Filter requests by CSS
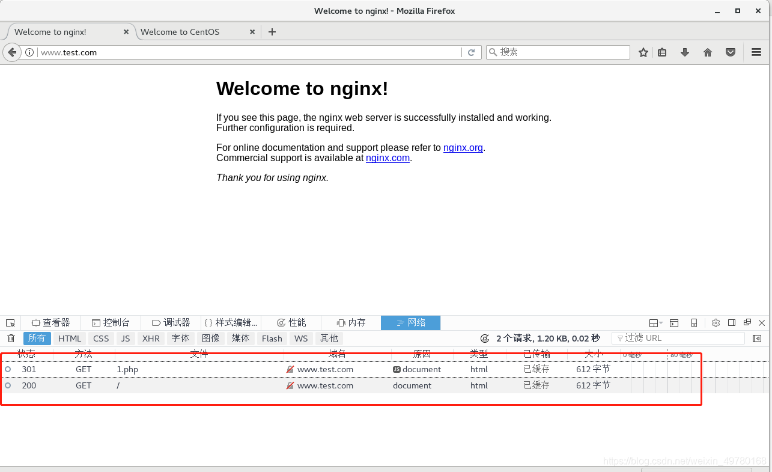Screen dimensions: 772x472 coord(101,339)
